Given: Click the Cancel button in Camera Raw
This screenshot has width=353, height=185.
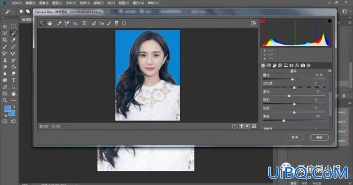Looking at the screenshot, I should (295, 137).
